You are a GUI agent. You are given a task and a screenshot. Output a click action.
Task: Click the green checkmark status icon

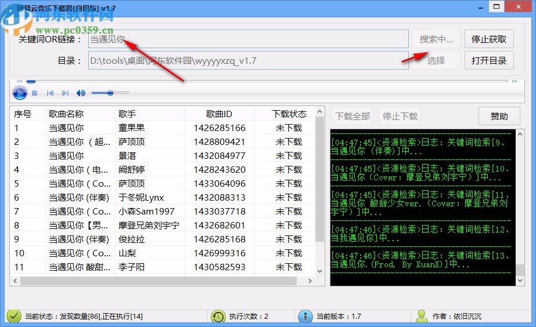pos(14,316)
